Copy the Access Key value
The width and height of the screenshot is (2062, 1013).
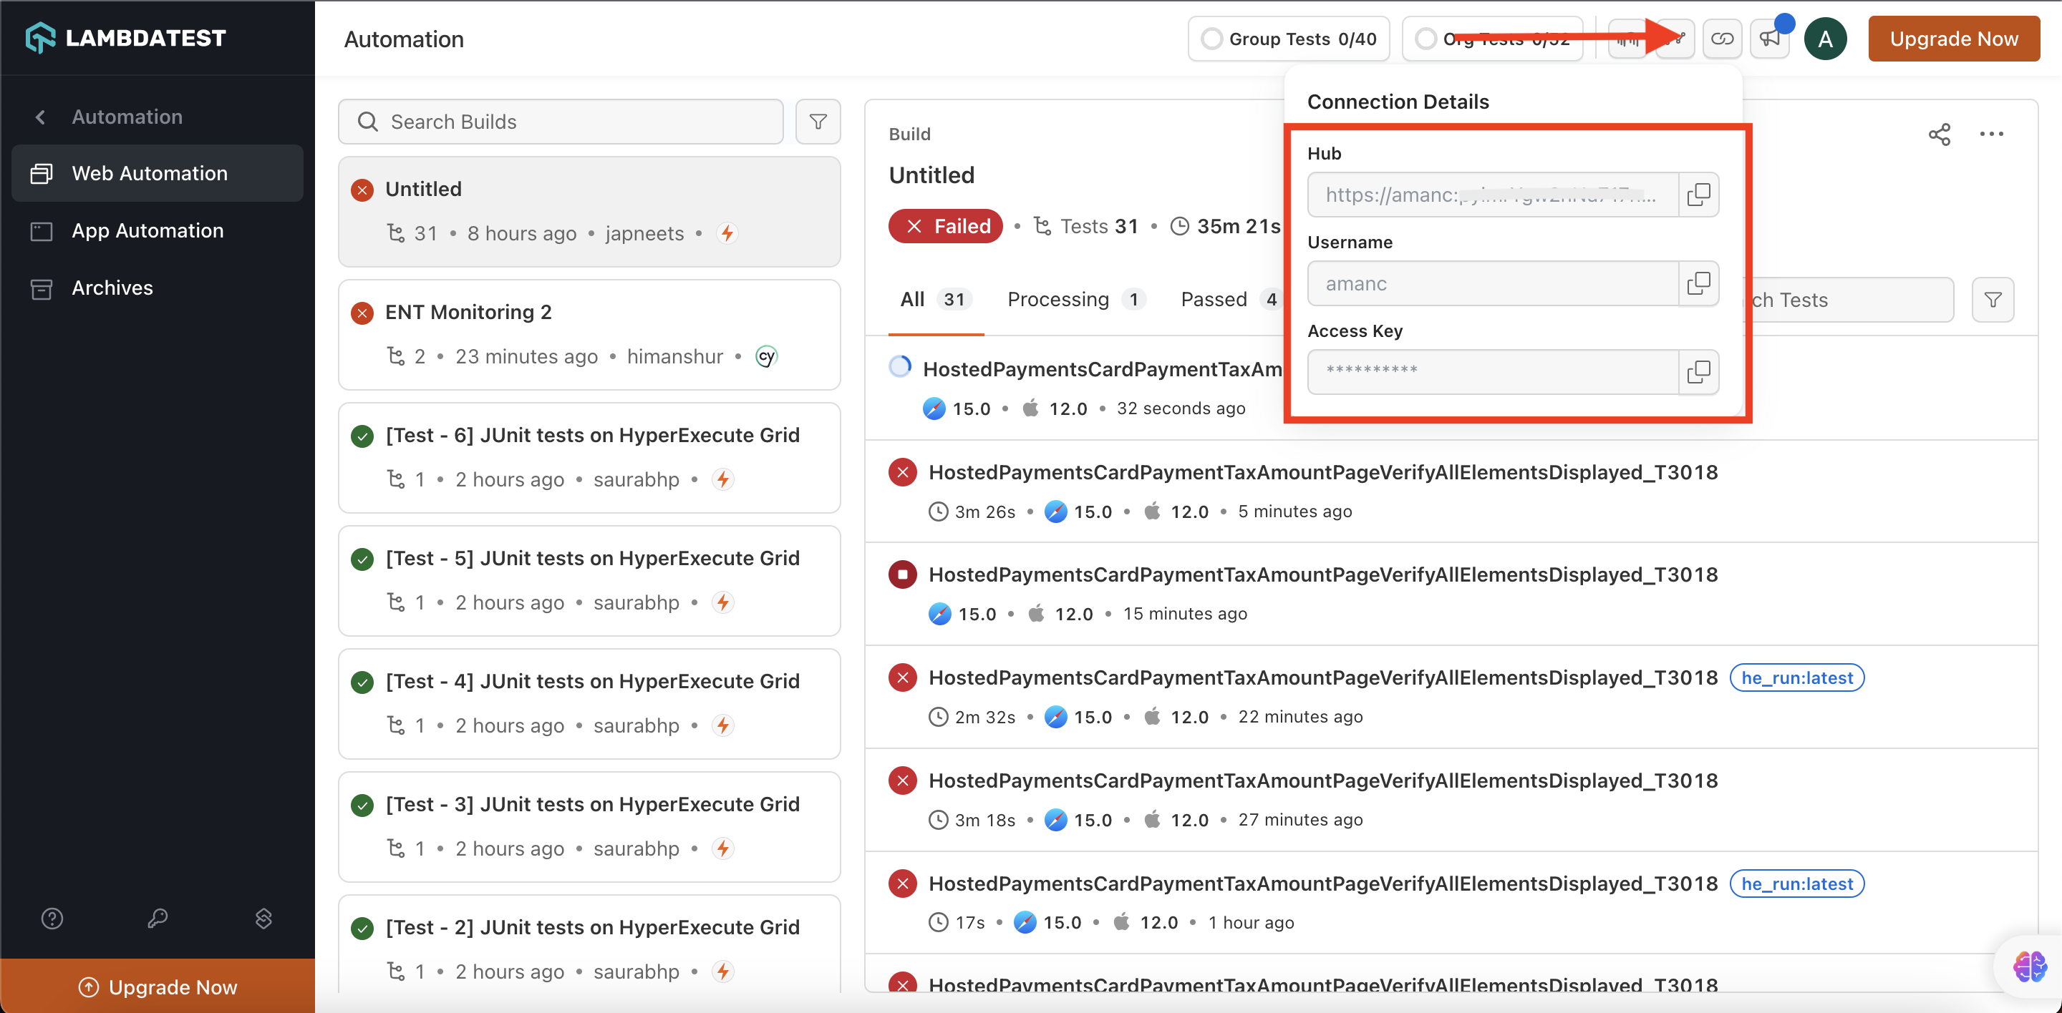[1698, 372]
